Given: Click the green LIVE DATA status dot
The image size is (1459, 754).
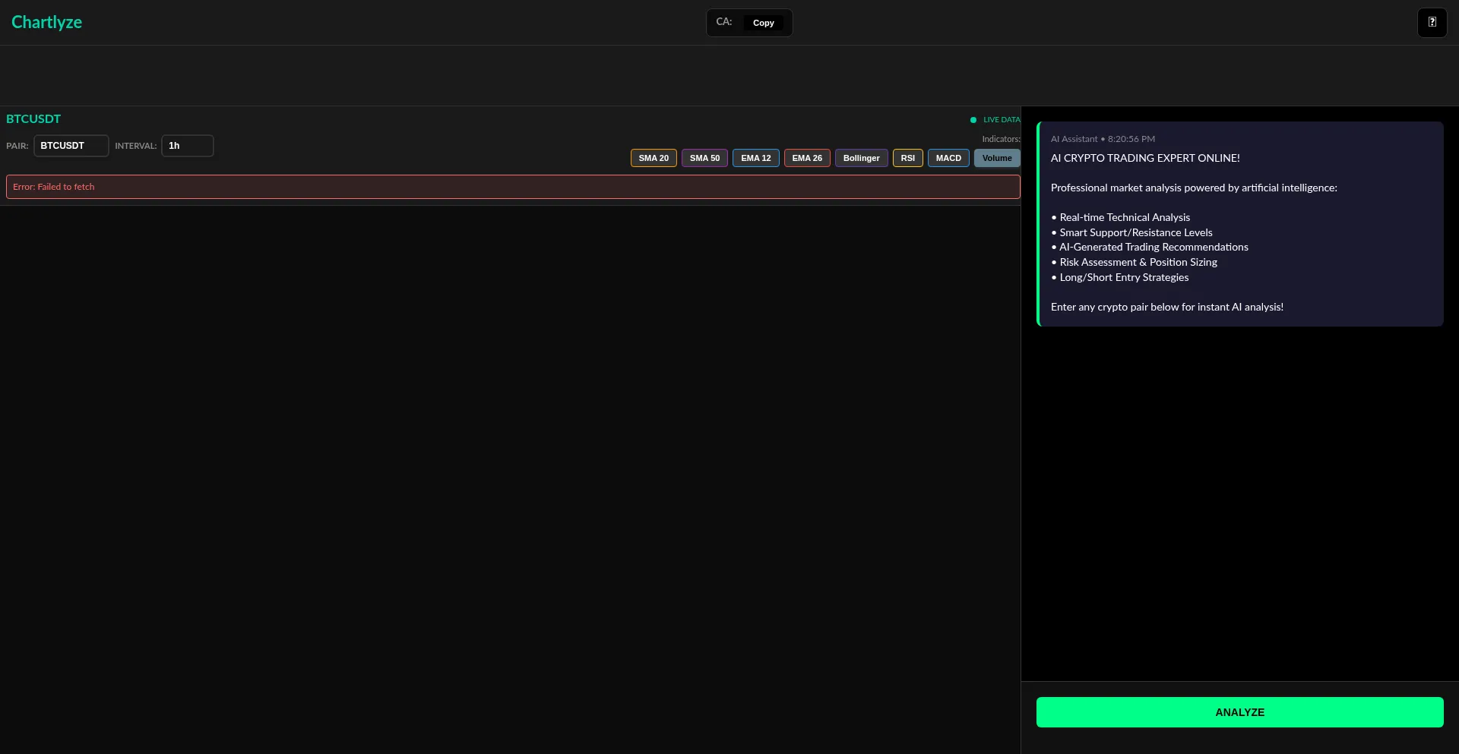Looking at the screenshot, I should 973,120.
